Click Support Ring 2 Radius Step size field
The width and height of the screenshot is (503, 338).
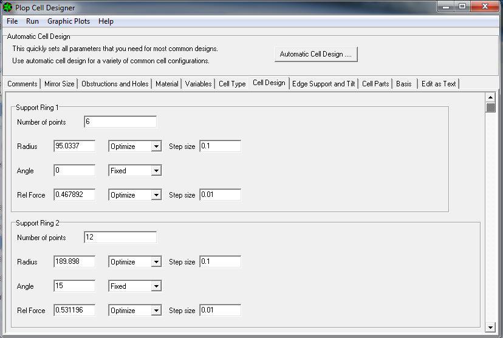coord(220,261)
